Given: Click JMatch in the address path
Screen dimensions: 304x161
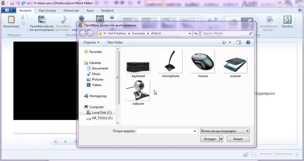Looking at the screenshot, I should 156,33.
